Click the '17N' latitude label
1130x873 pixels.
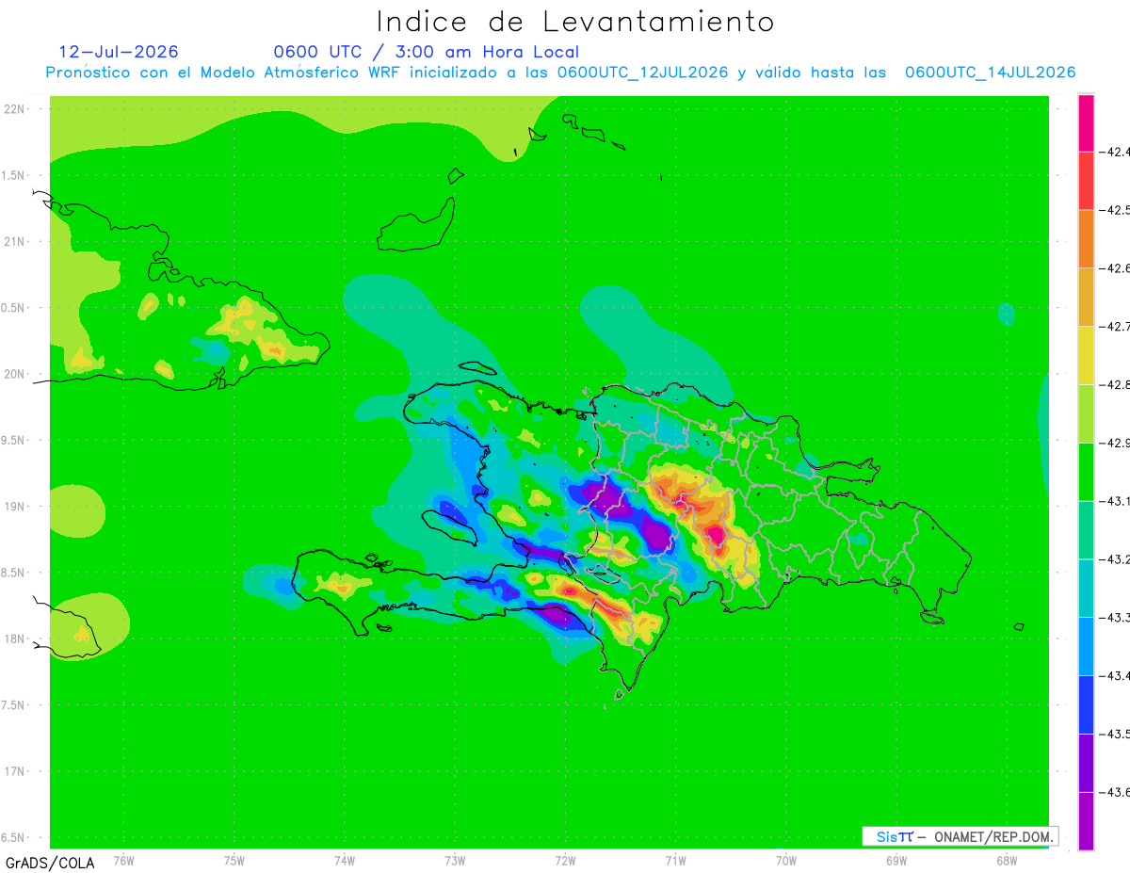pyautogui.click(x=14, y=771)
